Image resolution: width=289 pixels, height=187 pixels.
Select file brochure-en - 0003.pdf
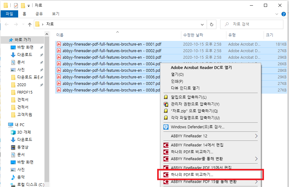point(171,57)
